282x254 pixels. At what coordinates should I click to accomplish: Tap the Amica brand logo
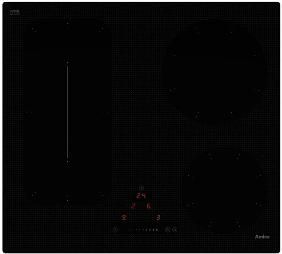click(x=262, y=237)
